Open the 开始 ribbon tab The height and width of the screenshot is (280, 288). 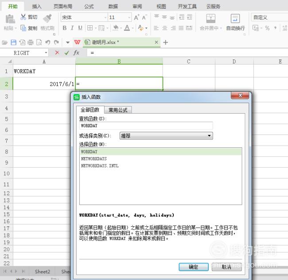click(13, 7)
